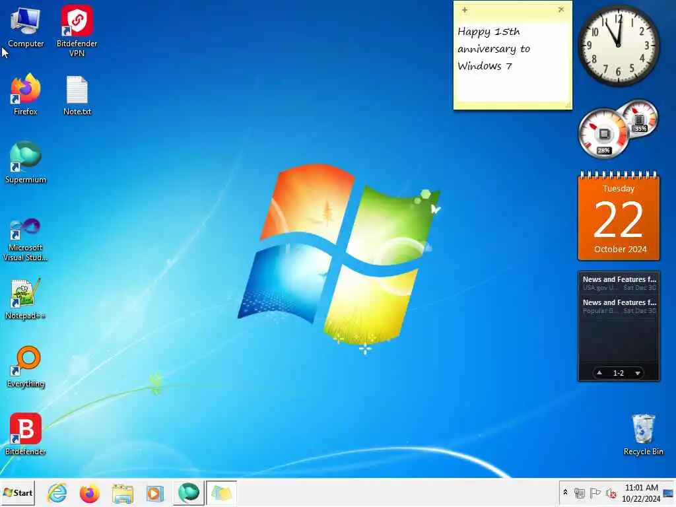Screen dimensions: 676x507
Task: Open Internet Explorer from the taskbar
Action: 57,492
